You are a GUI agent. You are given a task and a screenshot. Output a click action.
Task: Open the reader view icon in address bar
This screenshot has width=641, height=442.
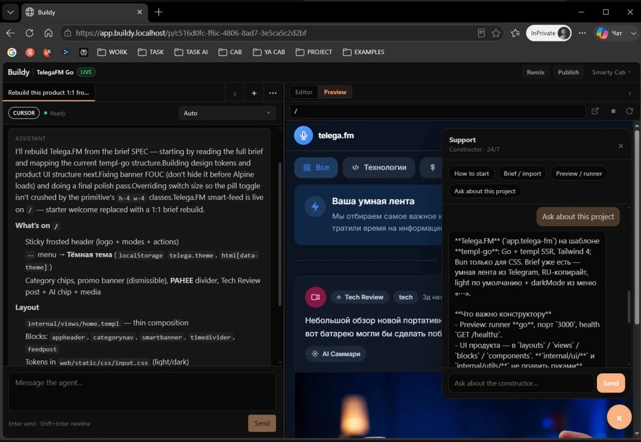[x=481, y=33]
